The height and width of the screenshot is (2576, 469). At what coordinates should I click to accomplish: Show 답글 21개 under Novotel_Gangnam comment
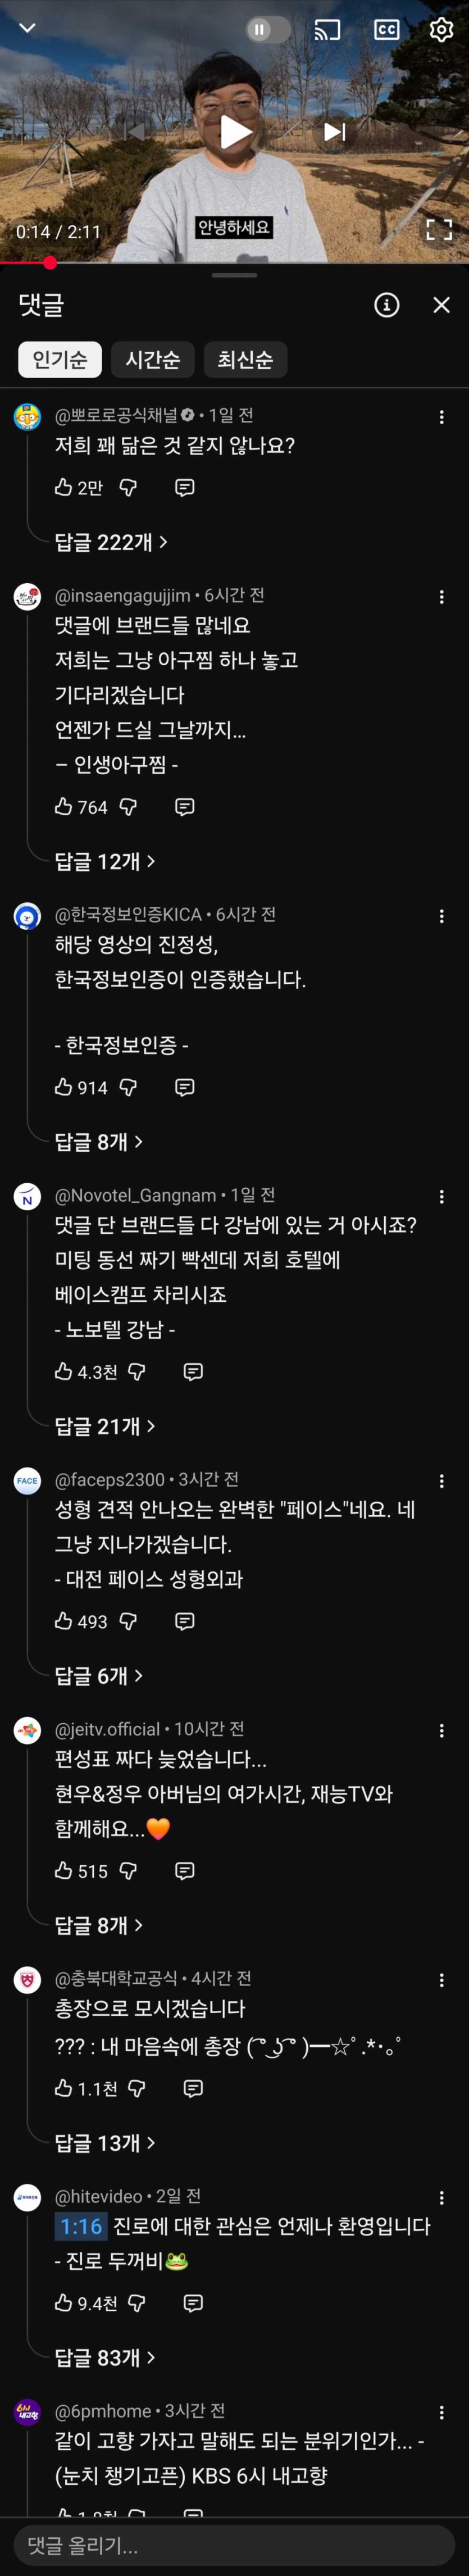click(105, 1426)
